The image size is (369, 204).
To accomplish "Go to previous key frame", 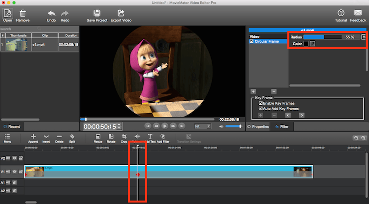I will point(288,115).
